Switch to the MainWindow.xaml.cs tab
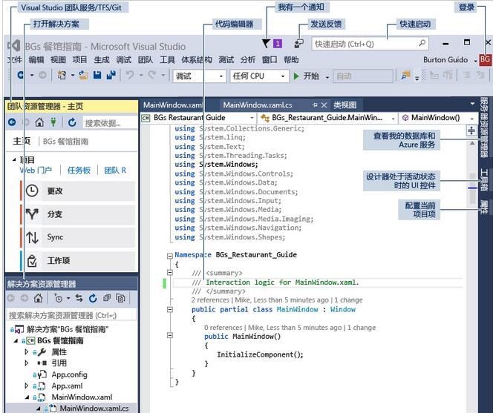The width and height of the screenshot is (493, 413). pos(258,105)
